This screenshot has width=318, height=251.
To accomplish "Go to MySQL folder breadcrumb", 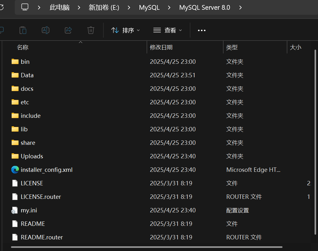I will [149, 8].
